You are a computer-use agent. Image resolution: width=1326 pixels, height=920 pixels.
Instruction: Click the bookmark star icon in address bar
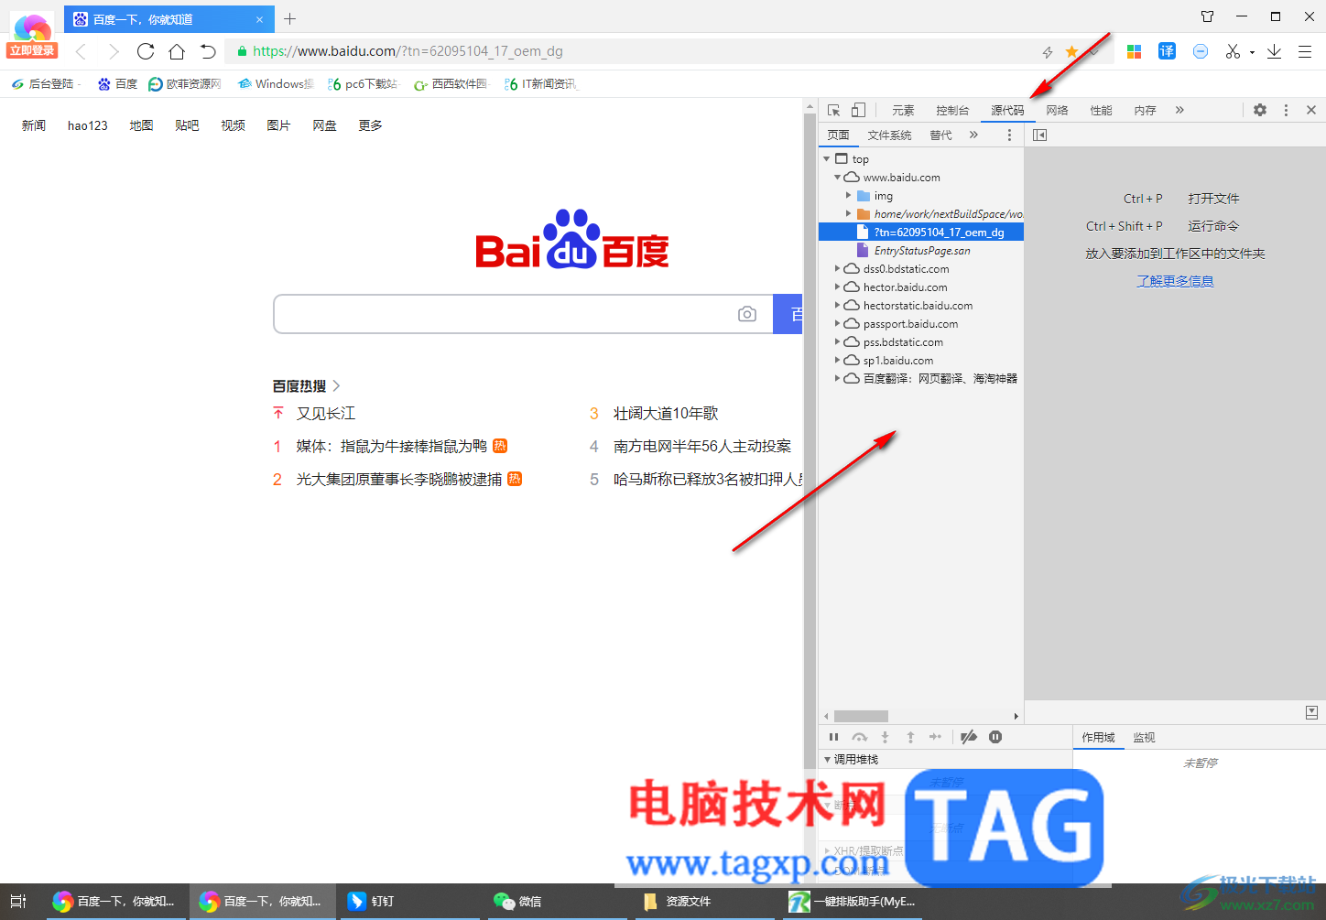(x=1071, y=52)
